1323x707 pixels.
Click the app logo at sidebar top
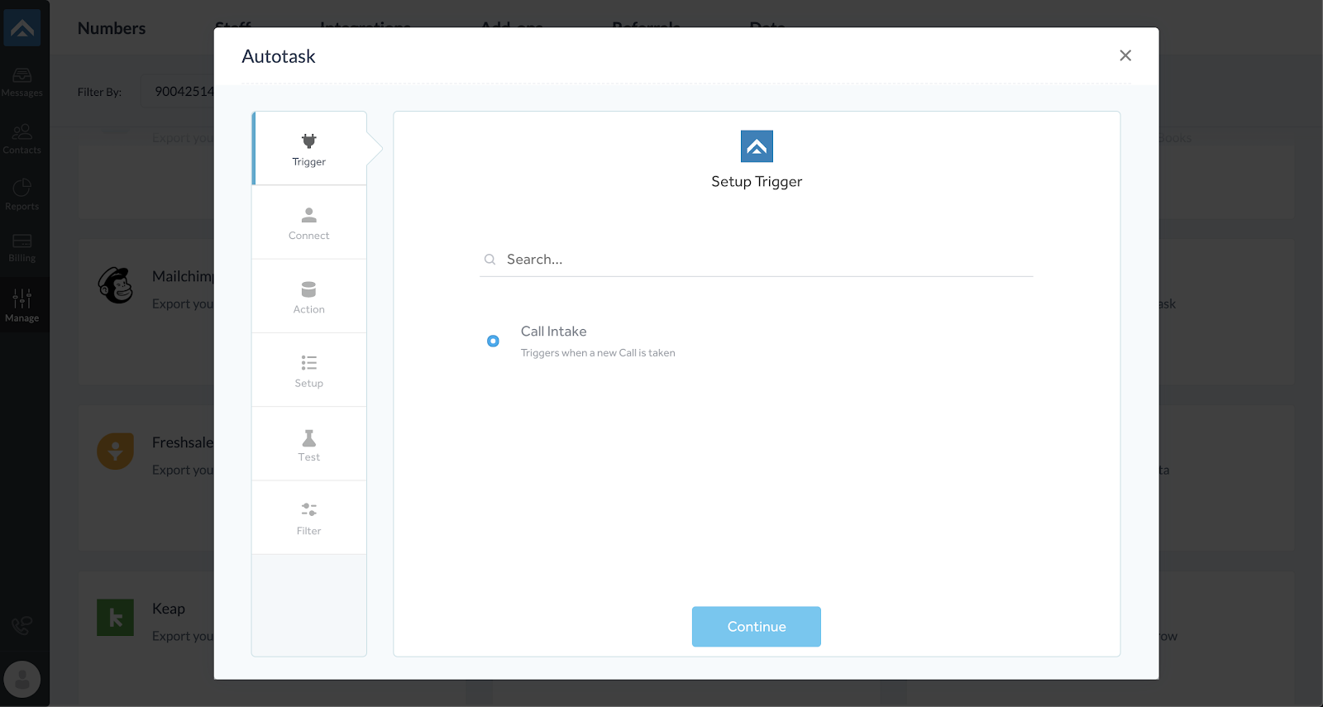click(x=22, y=29)
